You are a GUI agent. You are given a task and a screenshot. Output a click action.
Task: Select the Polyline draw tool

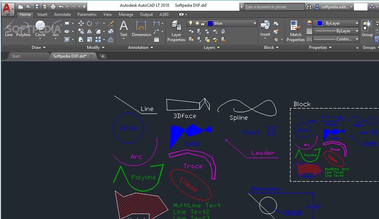(x=23, y=28)
